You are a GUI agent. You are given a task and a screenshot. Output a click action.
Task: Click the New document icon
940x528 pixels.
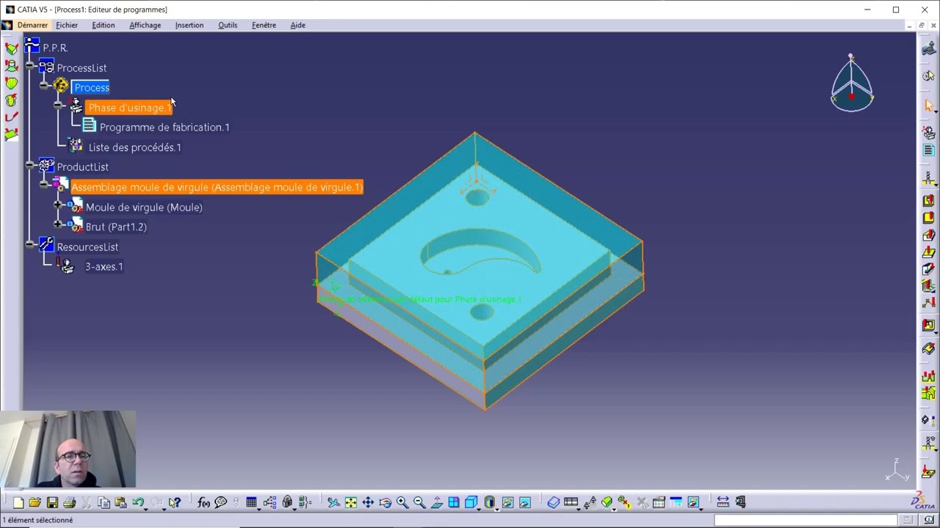point(18,502)
